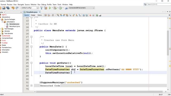Viewport: 171px width, 96px height.
Task: Click the Build Project hammer icon
Action: tap(41, 8)
